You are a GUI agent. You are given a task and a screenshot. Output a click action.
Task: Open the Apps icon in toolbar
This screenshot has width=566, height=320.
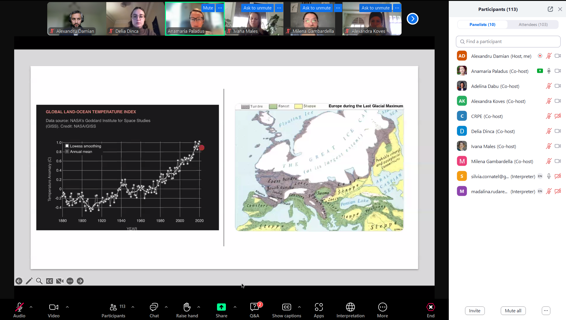pyautogui.click(x=319, y=310)
